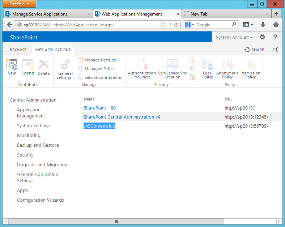Expand the Delete dropdown arrow
The width and height of the screenshot is (285, 227).
tap(44, 78)
